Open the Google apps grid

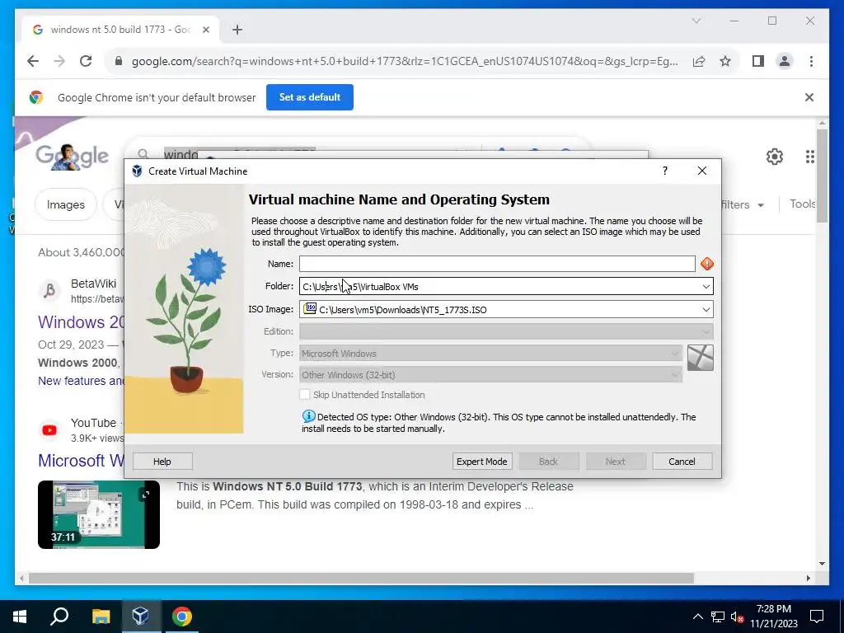[809, 157]
